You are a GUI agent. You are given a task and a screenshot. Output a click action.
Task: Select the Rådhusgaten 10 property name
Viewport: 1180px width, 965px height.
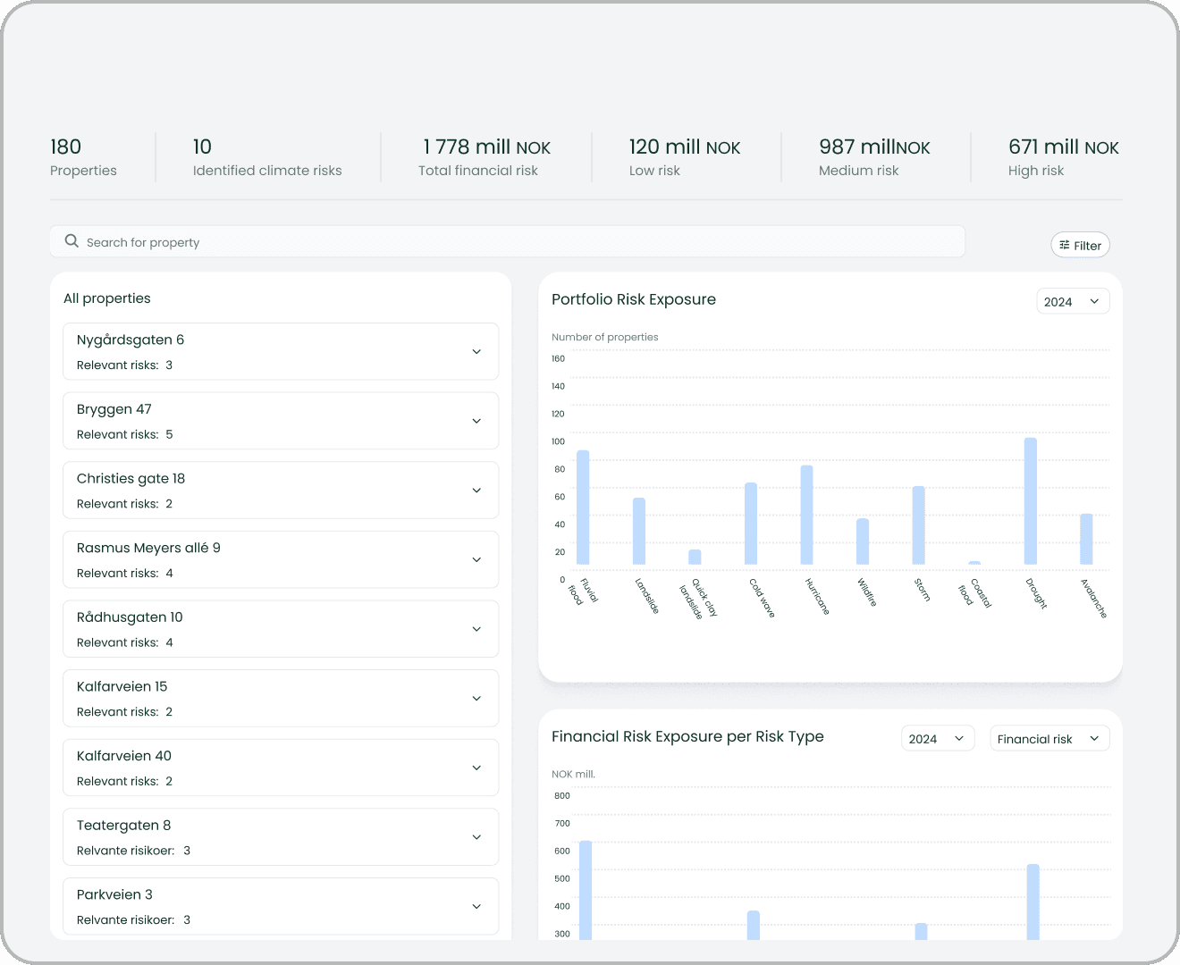point(130,617)
